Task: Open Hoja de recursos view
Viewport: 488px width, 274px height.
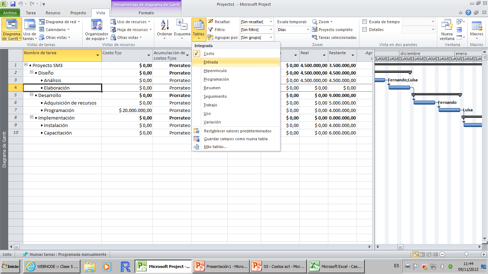Action: [131, 30]
